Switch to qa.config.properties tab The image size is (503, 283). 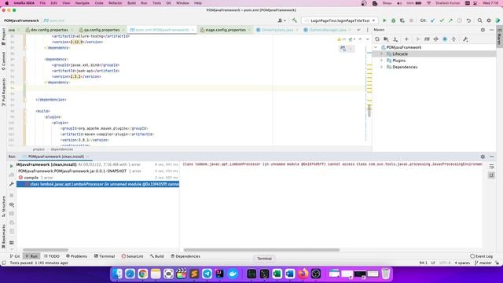pos(101,30)
